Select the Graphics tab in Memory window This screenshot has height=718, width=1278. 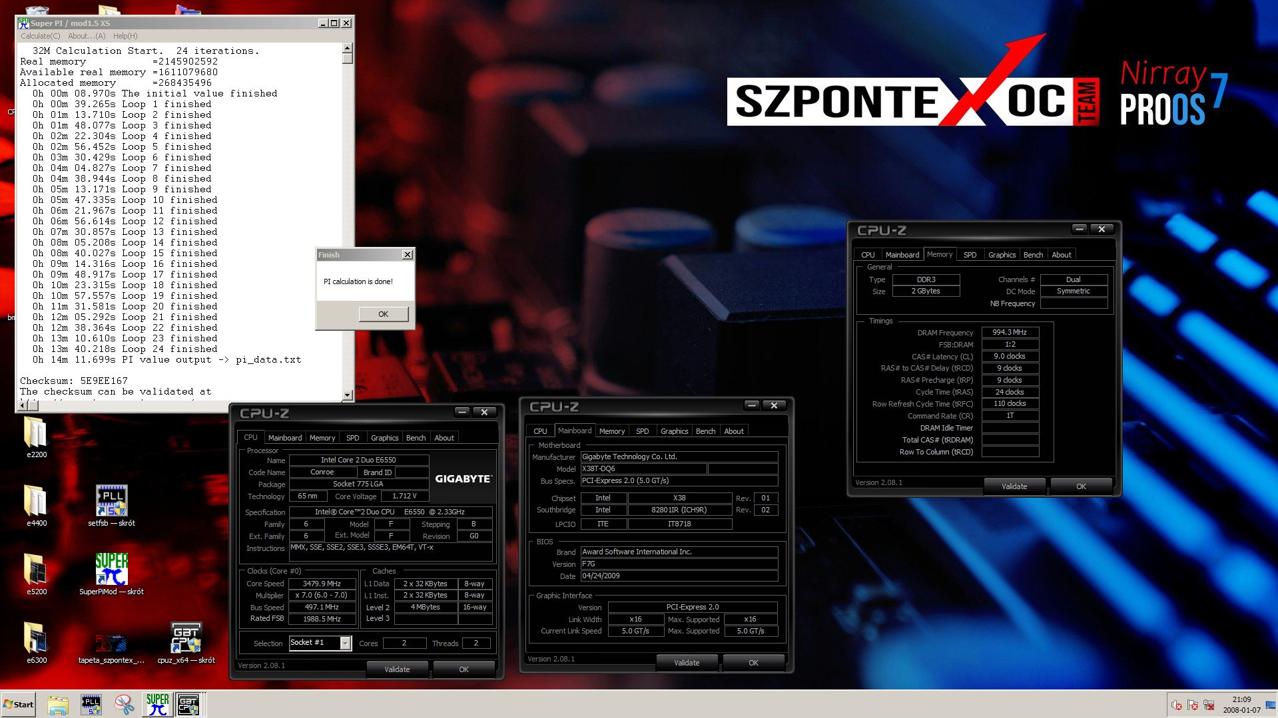click(x=1002, y=255)
